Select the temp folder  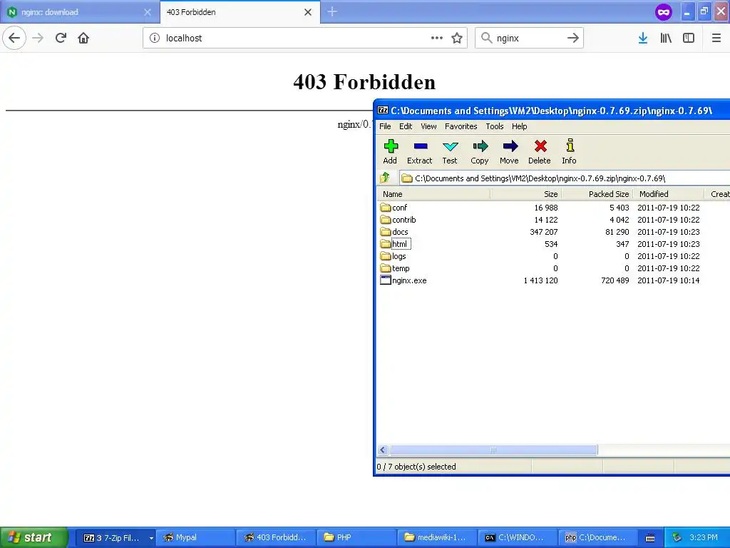[395, 268]
